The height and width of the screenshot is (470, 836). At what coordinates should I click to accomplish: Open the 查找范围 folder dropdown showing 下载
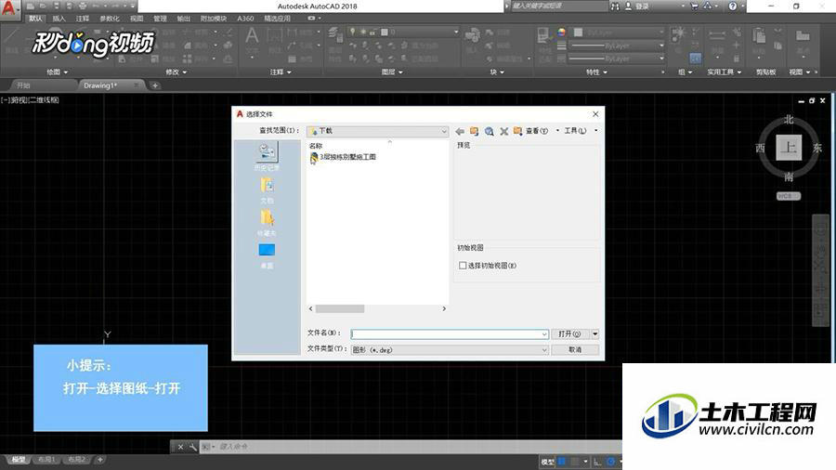pos(378,131)
